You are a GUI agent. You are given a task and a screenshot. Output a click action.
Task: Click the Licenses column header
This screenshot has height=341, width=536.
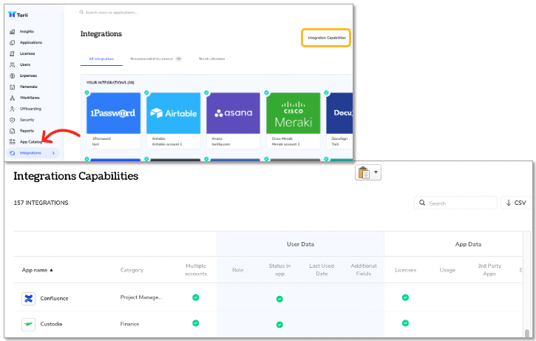pos(405,270)
